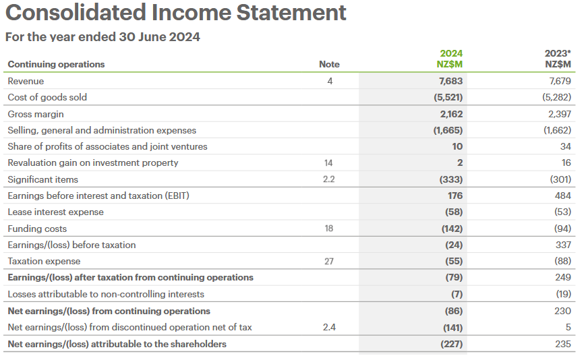Image resolution: width=588 pixels, height=356 pixels.
Task: Open note 4 reference beside Revenue
Action: point(329,81)
